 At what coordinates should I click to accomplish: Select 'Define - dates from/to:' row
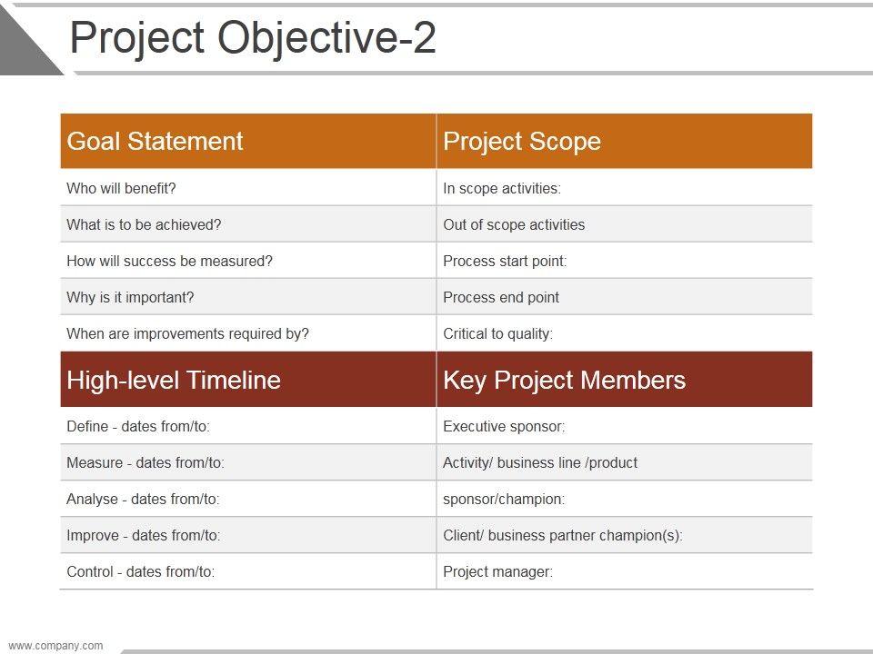(x=145, y=426)
